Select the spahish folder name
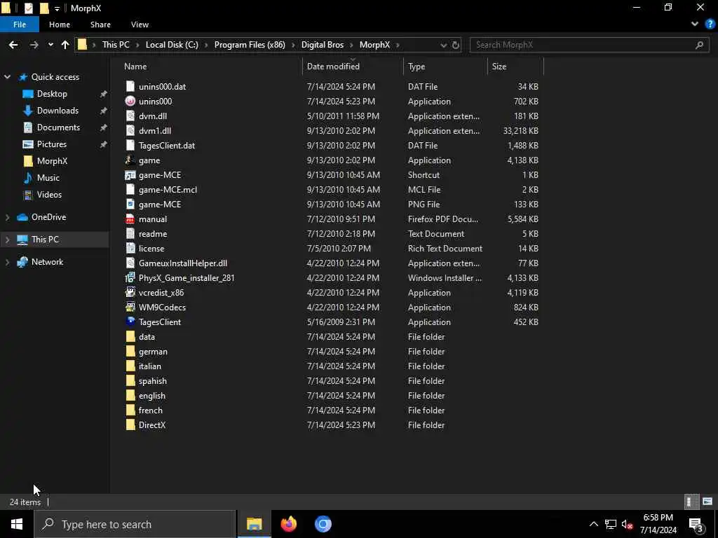 pyautogui.click(x=152, y=381)
